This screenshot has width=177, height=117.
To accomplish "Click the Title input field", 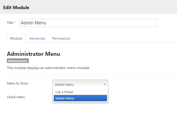I will click(87, 23).
